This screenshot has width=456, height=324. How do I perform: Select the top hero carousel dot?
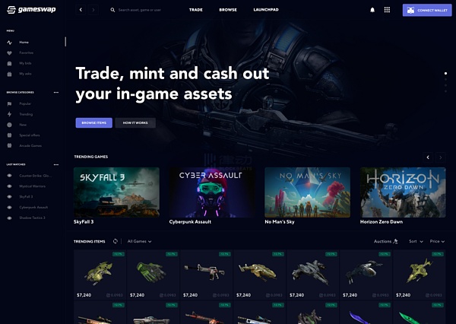tap(445, 73)
